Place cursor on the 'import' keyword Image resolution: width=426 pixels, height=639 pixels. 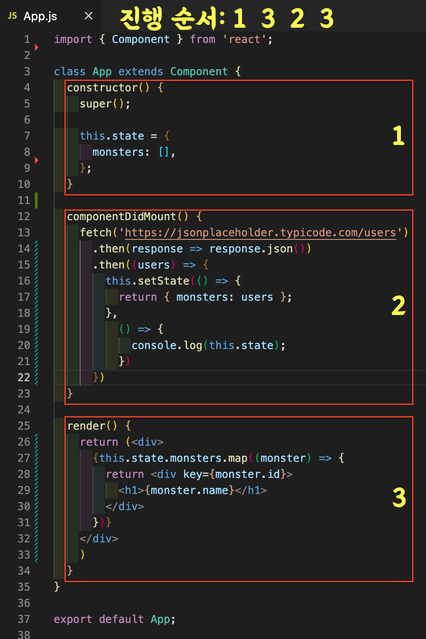(x=73, y=39)
